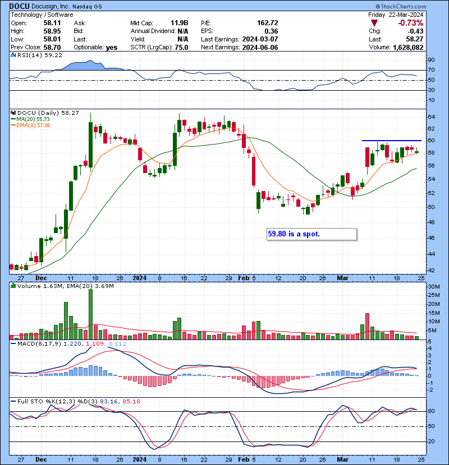449x465 pixels.
Task: Click the Mkt Cap 11.9B value
Action: point(180,23)
